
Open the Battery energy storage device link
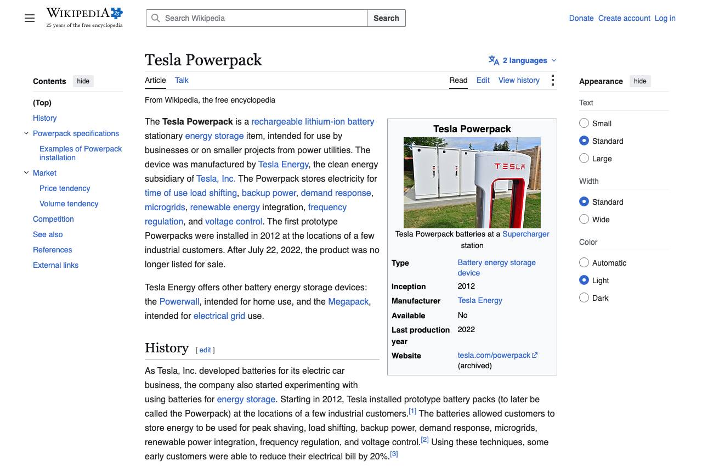[x=497, y=268]
